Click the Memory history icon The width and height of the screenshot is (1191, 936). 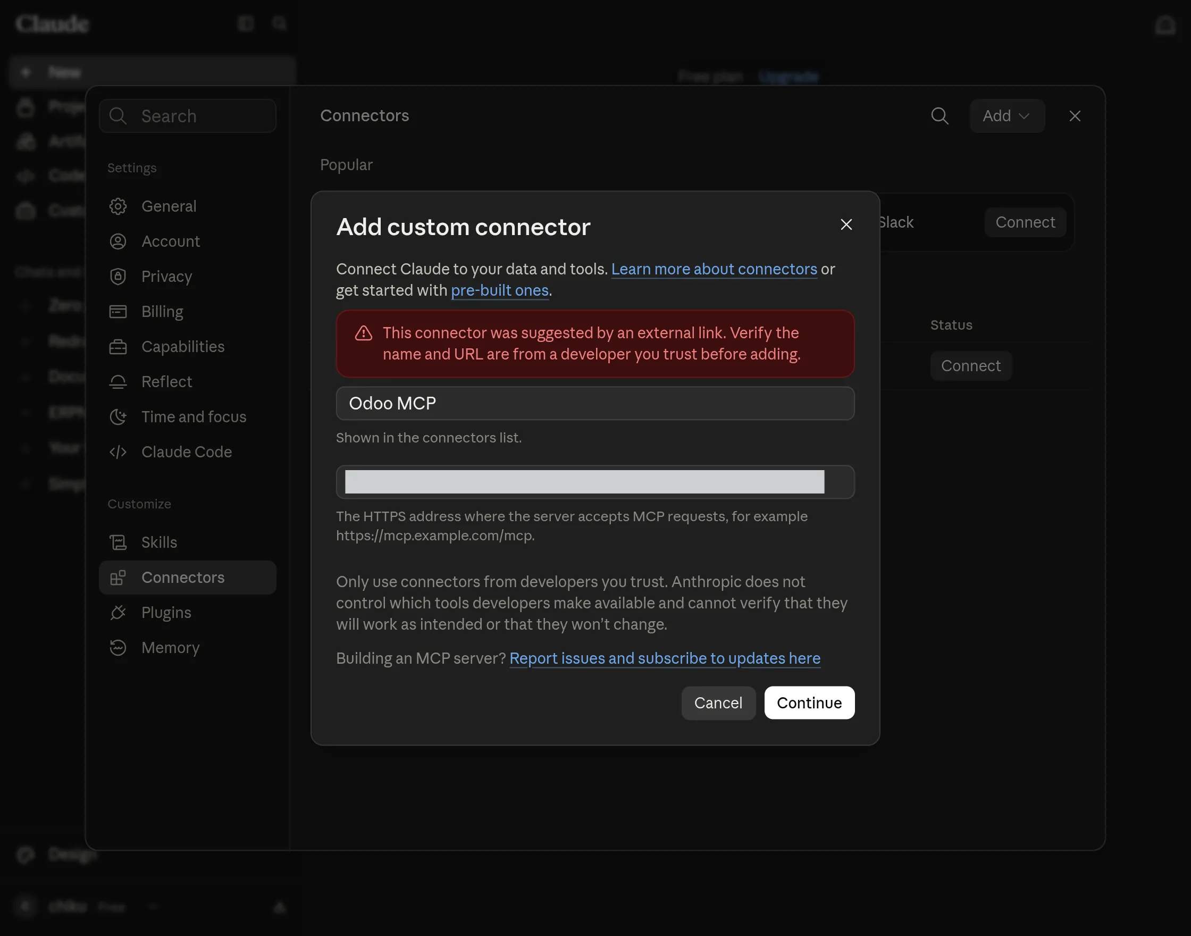[x=118, y=647]
